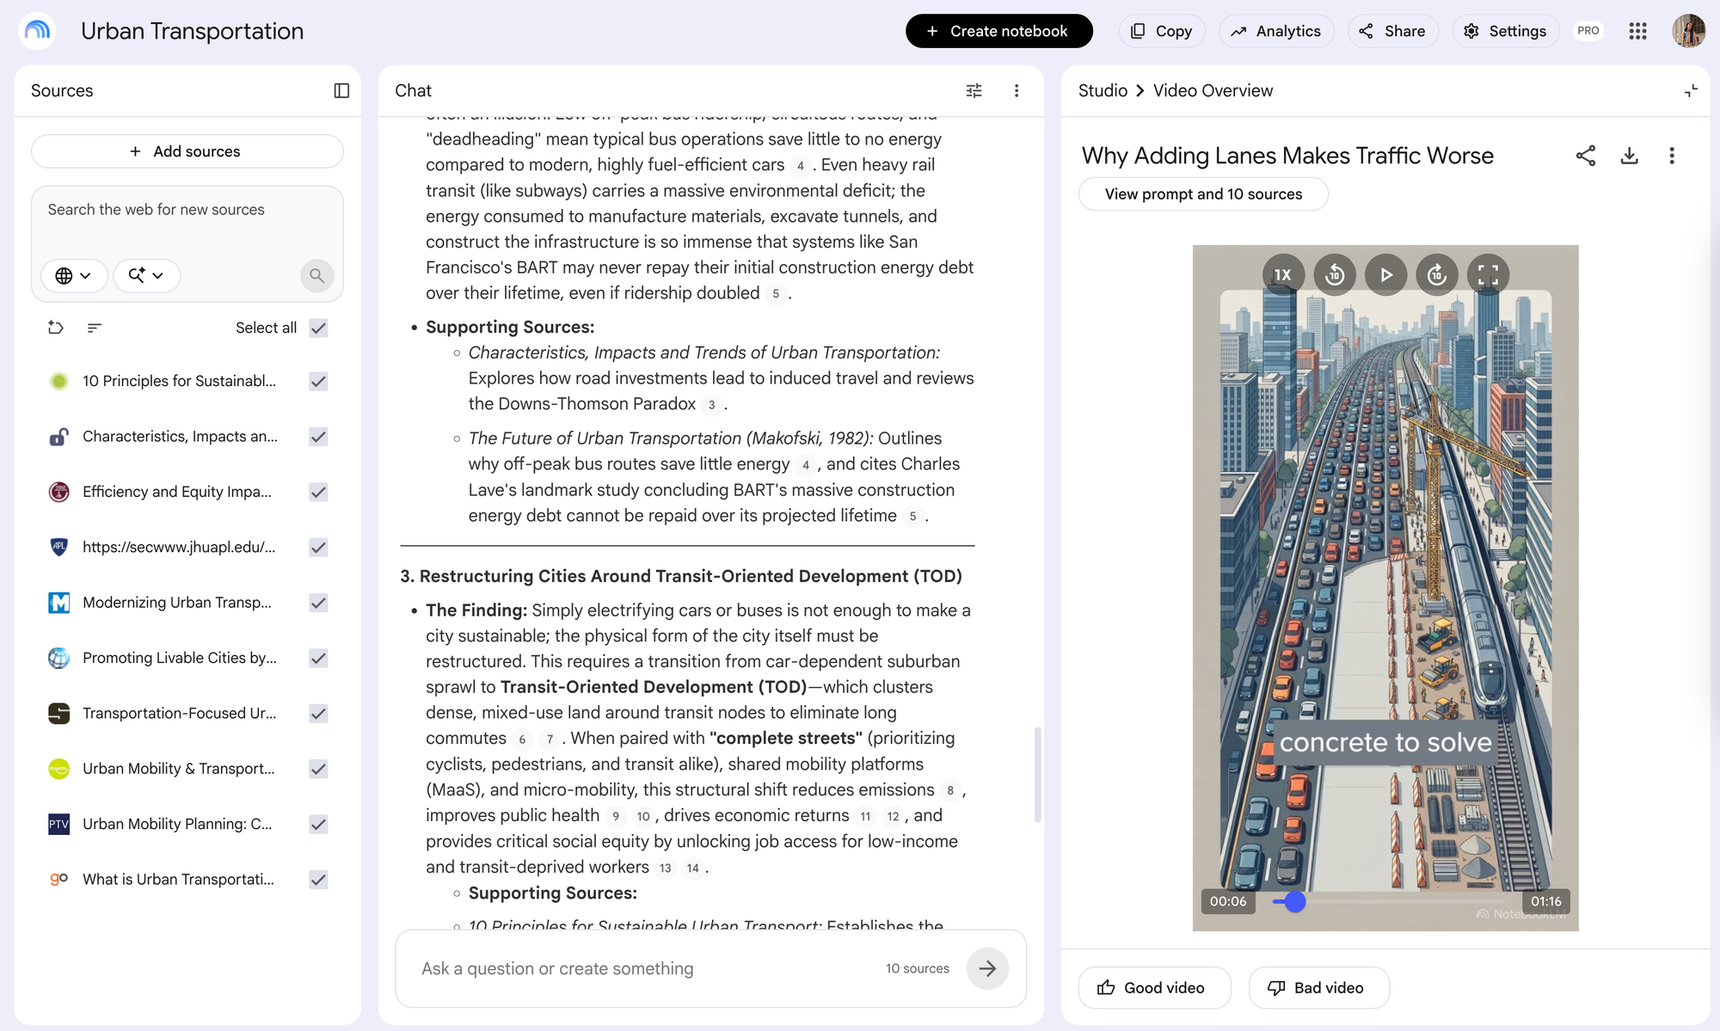The width and height of the screenshot is (1720, 1031).
Task: Click the chat panel scrollbar
Action: point(1037,774)
